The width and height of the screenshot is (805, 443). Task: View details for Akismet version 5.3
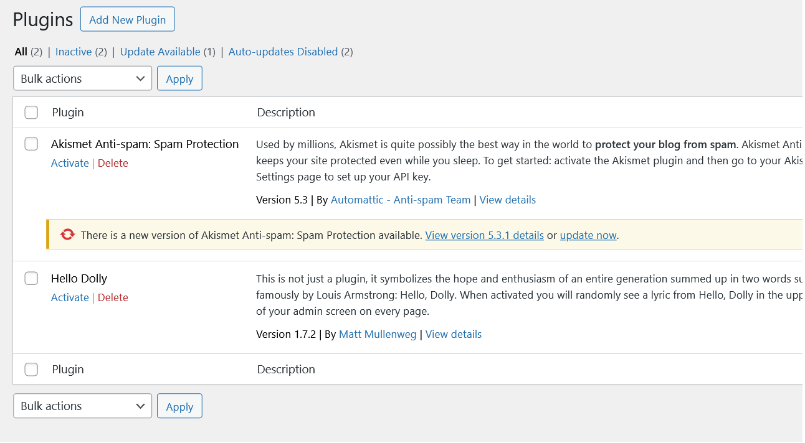508,200
